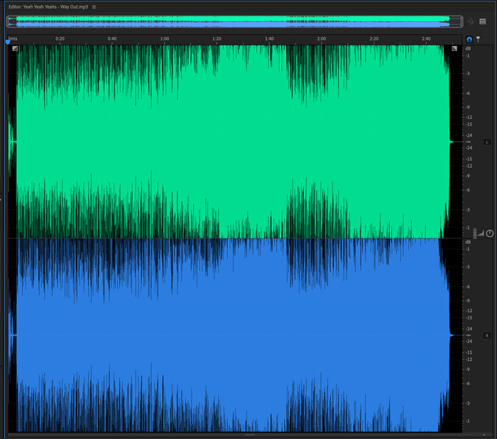Toggle the R right channel enable button
The image size is (497, 439).
pyautogui.click(x=487, y=335)
